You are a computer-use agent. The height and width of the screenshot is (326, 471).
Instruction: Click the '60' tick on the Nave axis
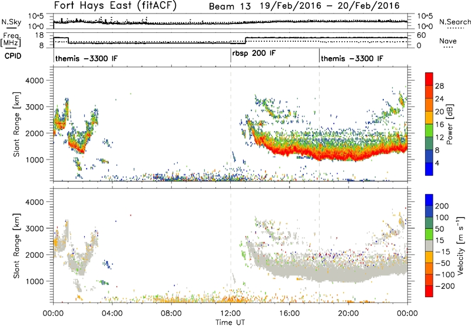(x=422, y=35)
